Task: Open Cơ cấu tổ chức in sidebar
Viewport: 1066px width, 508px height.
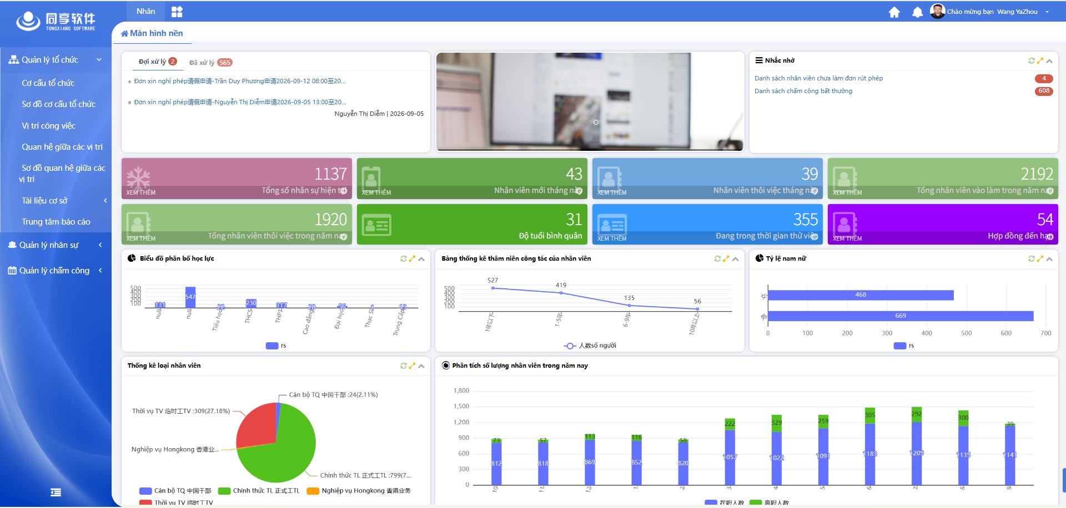Action: [x=48, y=83]
